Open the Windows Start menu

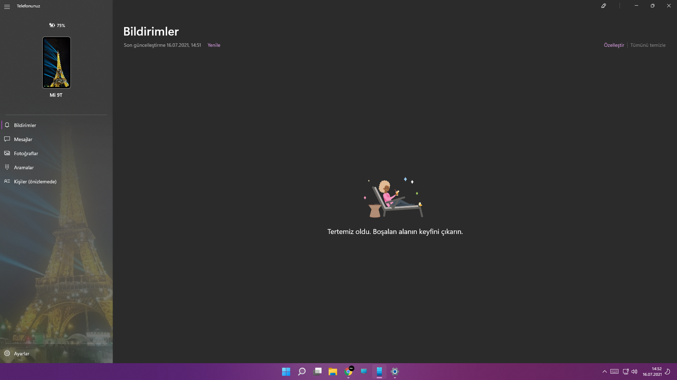tap(286, 372)
